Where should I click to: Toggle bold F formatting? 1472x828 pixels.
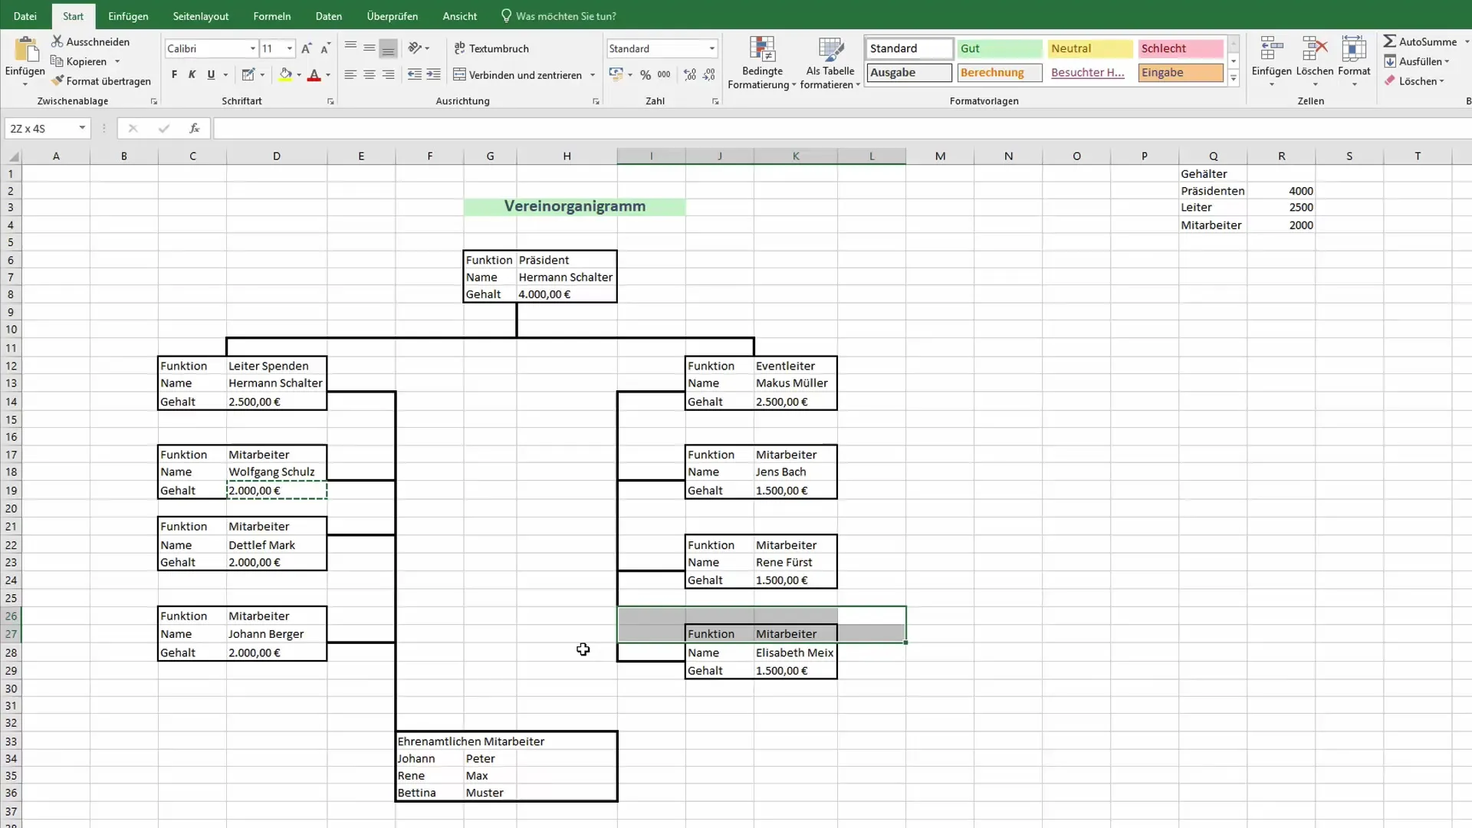(x=174, y=74)
